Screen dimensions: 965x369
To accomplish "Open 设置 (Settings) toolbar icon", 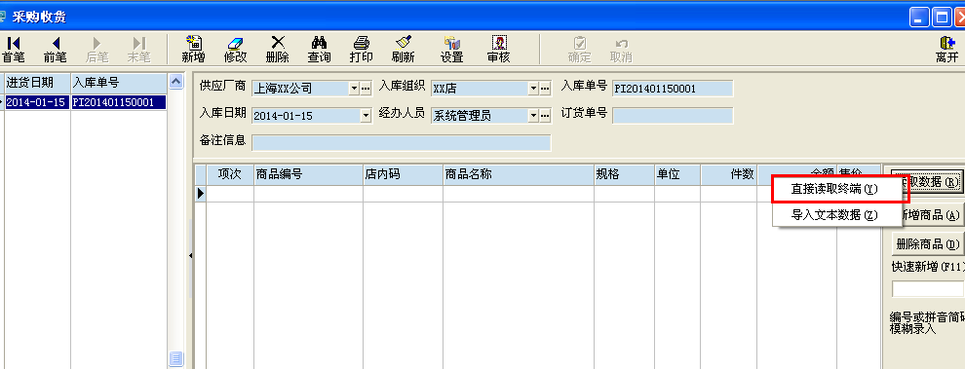I will pyautogui.click(x=451, y=50).
